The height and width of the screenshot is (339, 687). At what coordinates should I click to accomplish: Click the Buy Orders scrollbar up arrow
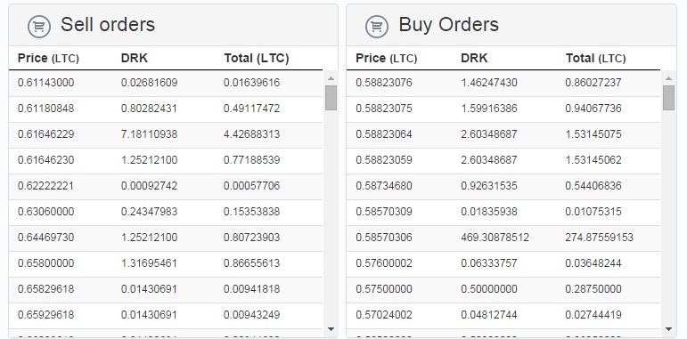[x=668, y=78]
